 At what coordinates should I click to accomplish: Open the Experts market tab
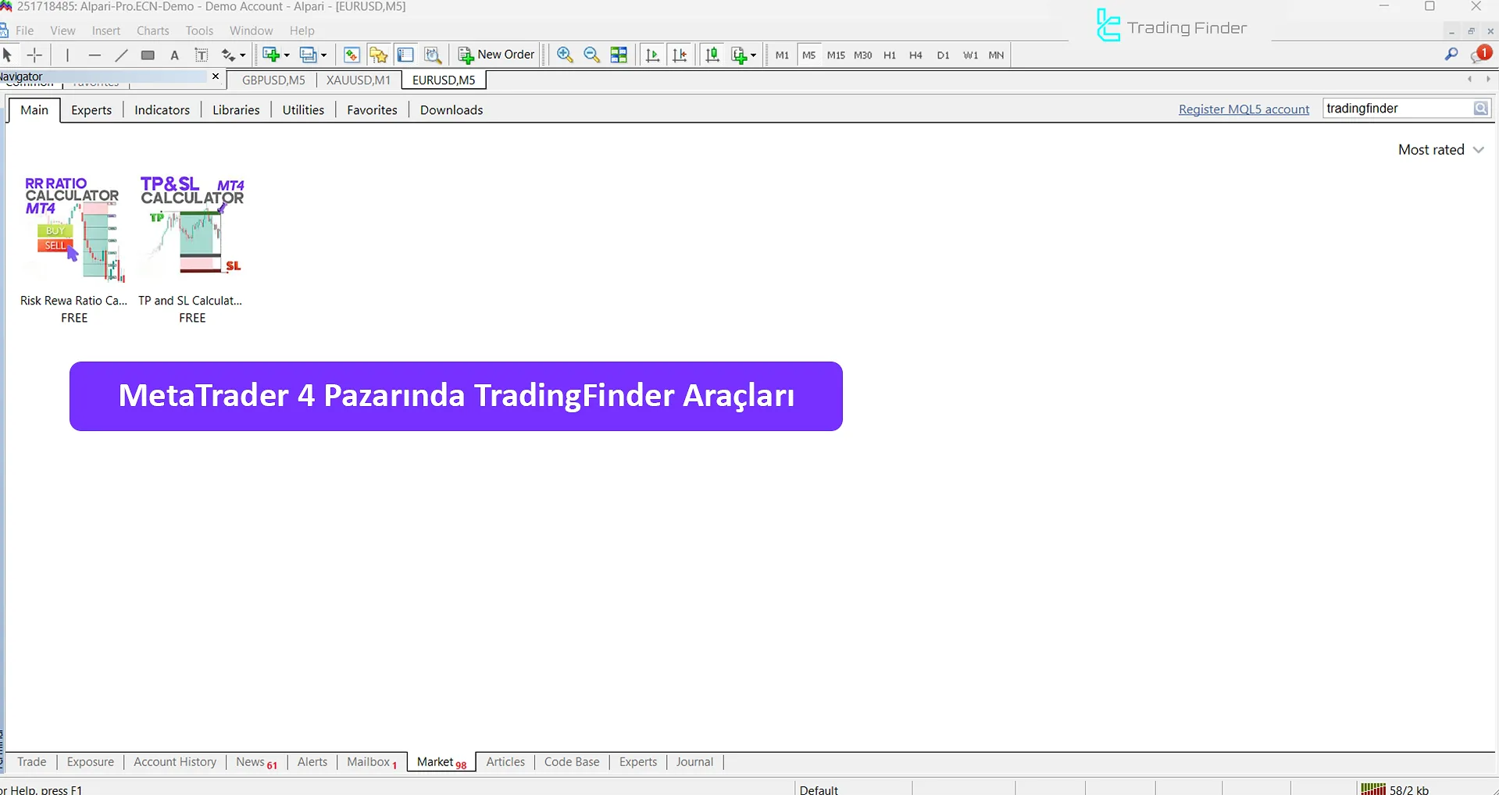click(x=91, y=110)
